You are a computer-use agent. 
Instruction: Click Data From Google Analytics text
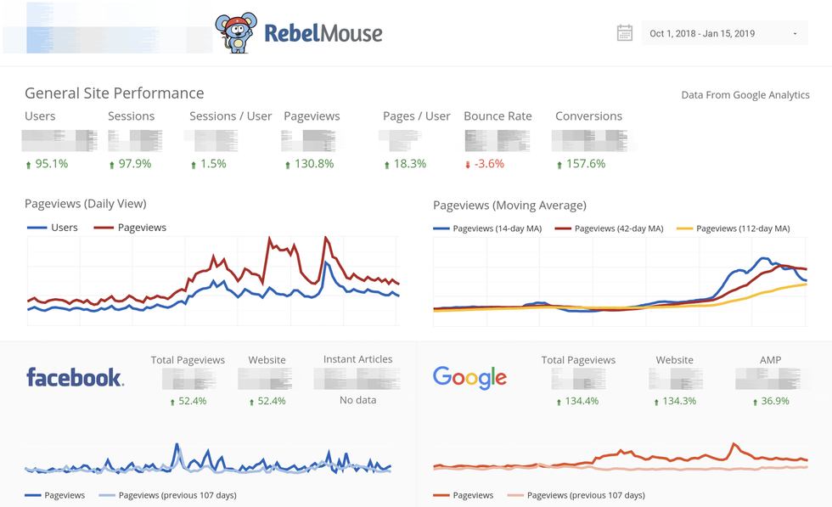(x=745, y=95)
